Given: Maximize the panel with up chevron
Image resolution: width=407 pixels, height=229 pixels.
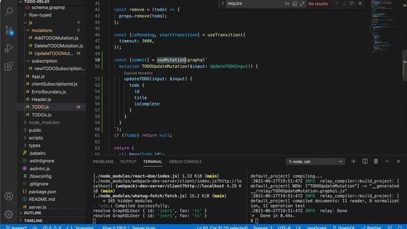Looking at the screenshot, I should tap(387, 162).
